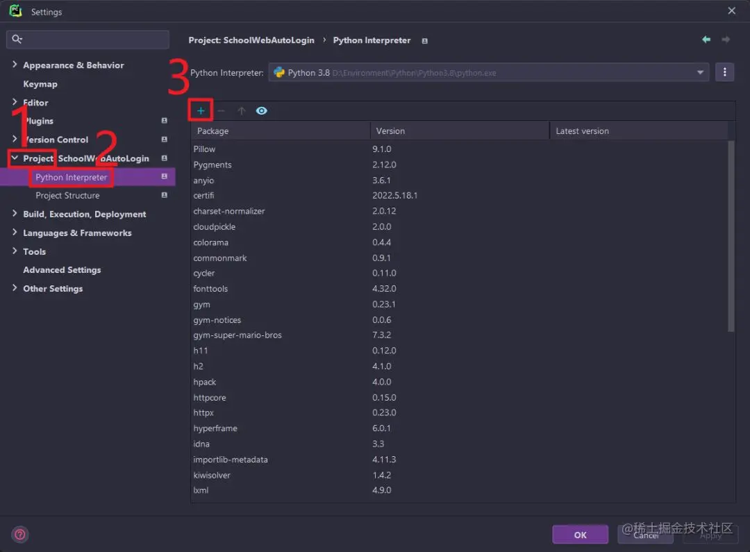750x552 pixels.
Task: Click the forward navigation arrow
Action: point(726,40)
